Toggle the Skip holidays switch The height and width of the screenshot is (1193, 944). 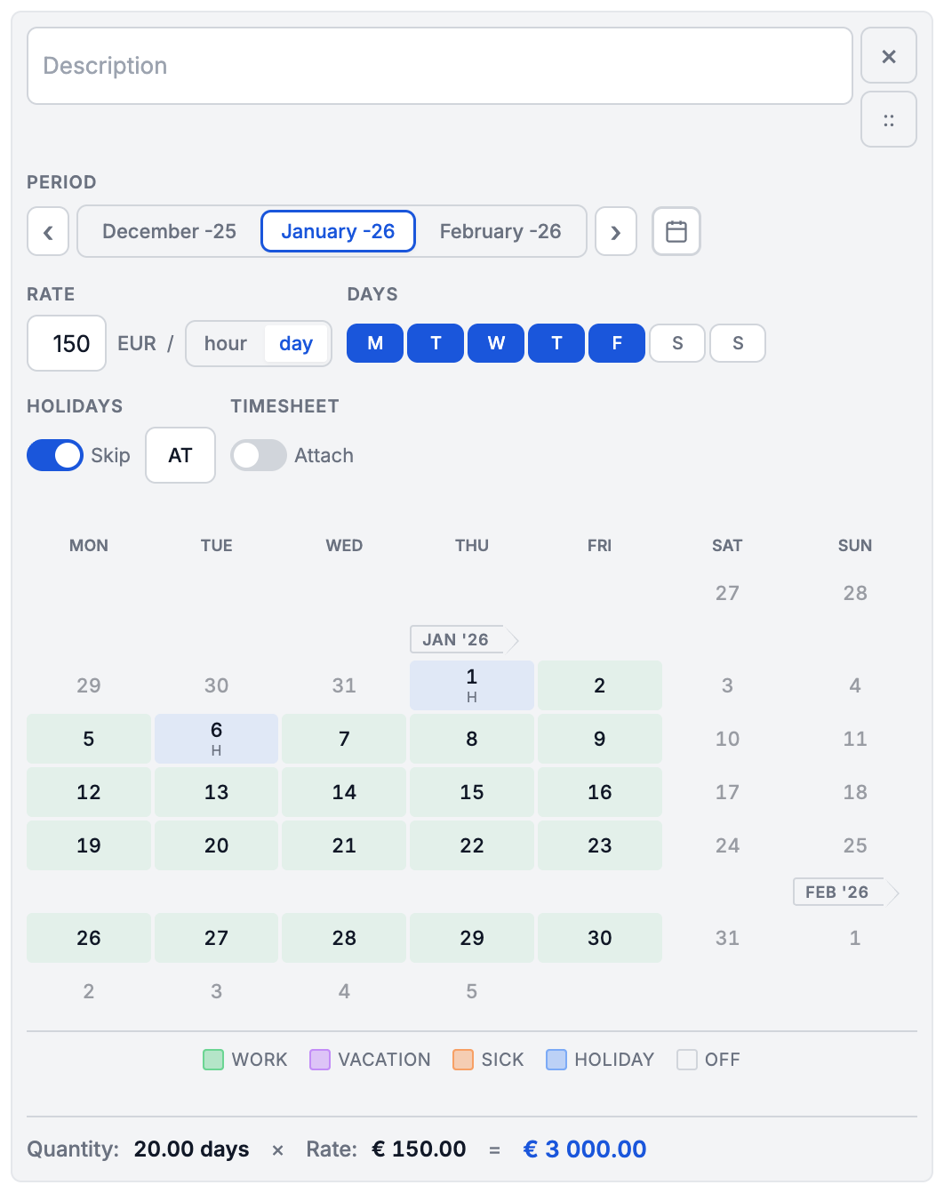coord(55,455)
